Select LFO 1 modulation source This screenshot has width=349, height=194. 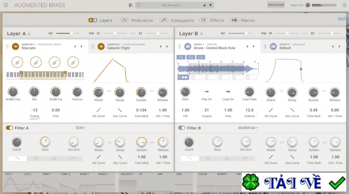click(x=13, y=182)
